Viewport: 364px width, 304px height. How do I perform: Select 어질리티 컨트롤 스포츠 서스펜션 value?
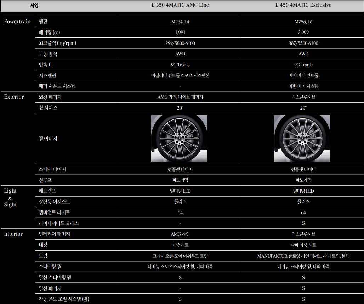coord(180,76)
